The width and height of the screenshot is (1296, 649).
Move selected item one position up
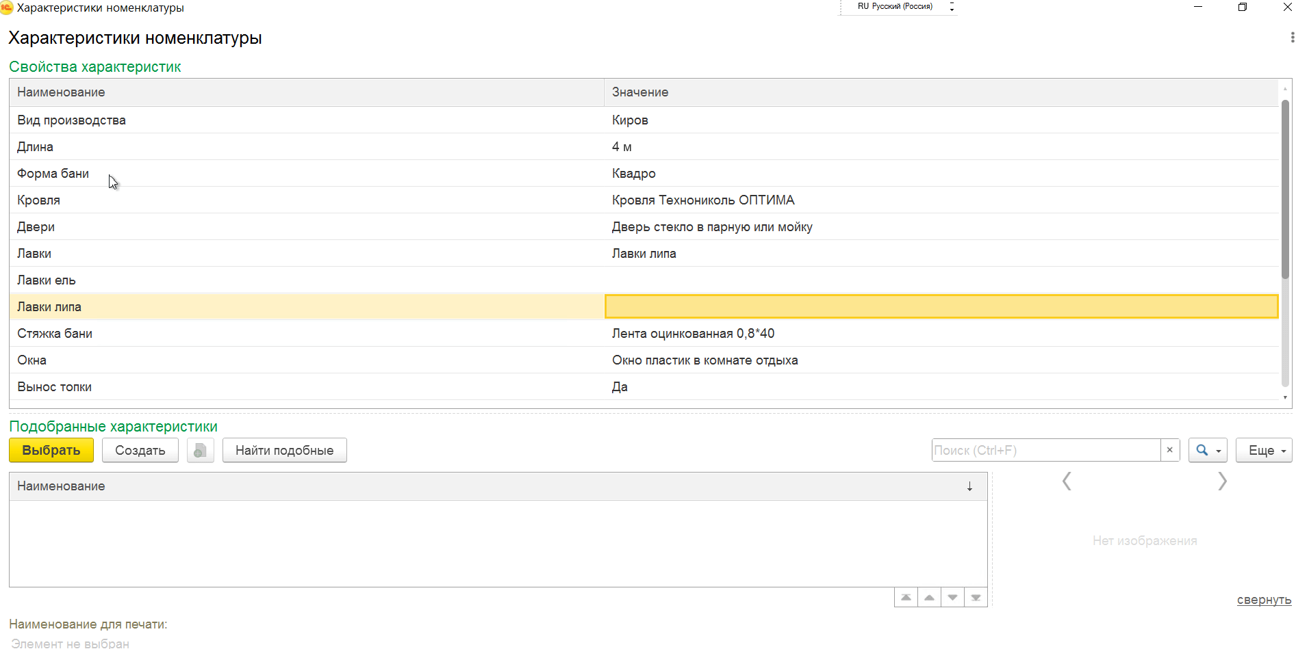929,598
